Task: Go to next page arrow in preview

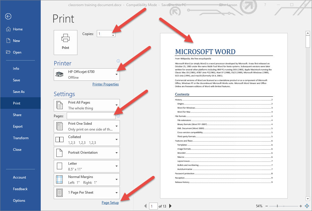Action: coord(170,206)
